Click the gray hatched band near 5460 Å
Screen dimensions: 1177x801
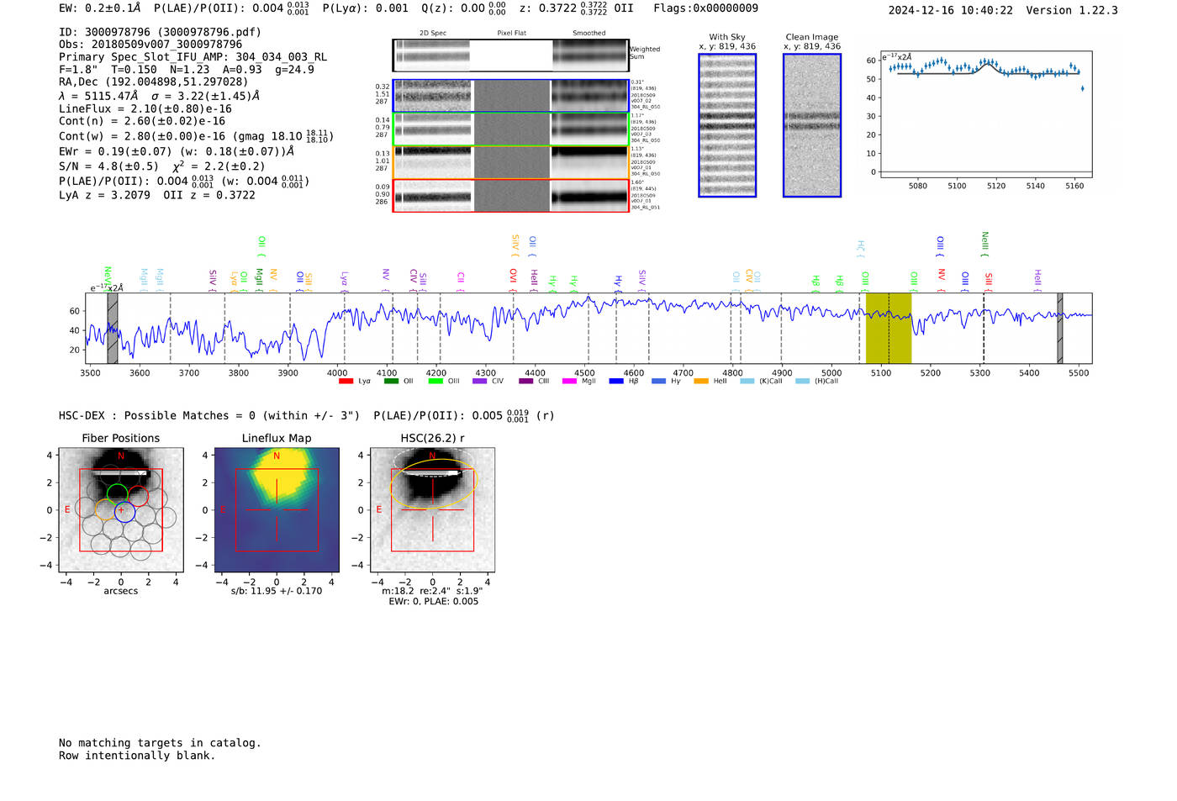point(1060,328)
